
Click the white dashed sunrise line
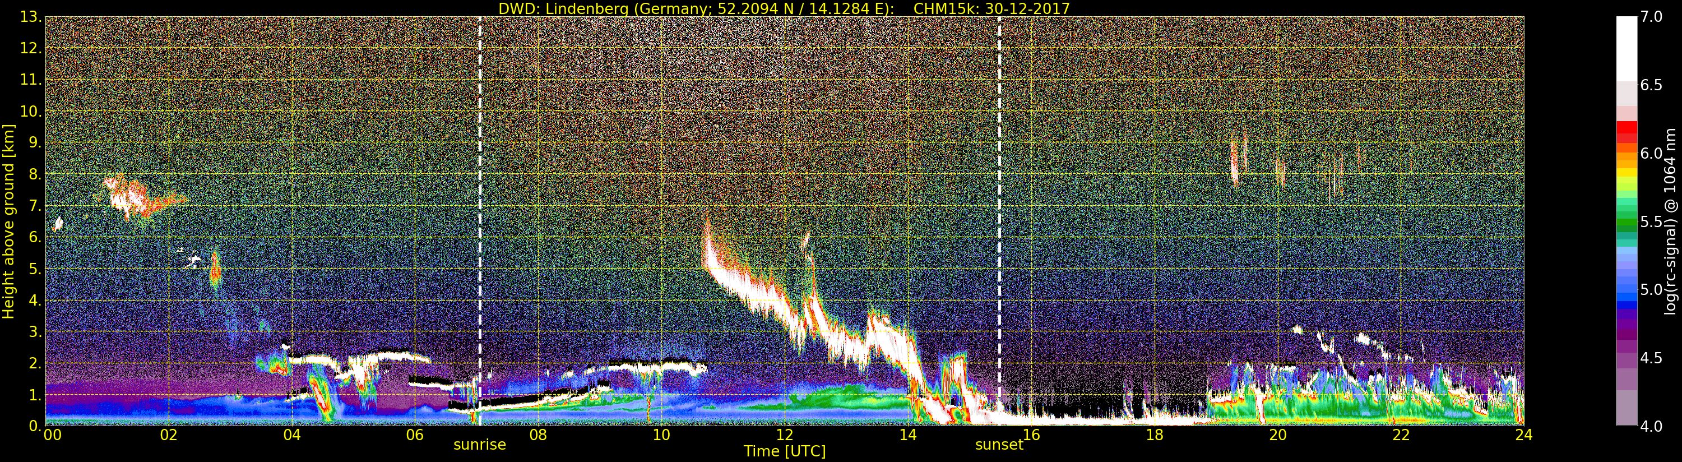coord(480,221)
